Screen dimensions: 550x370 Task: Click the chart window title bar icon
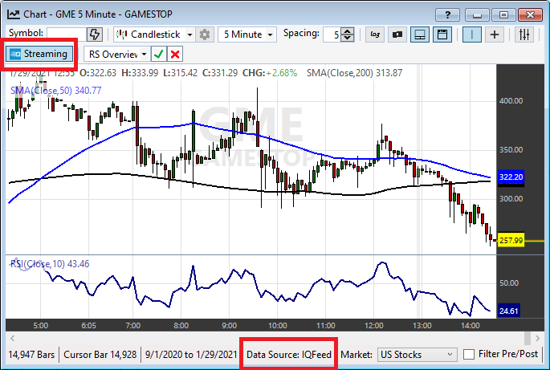[x=14, y=14]
